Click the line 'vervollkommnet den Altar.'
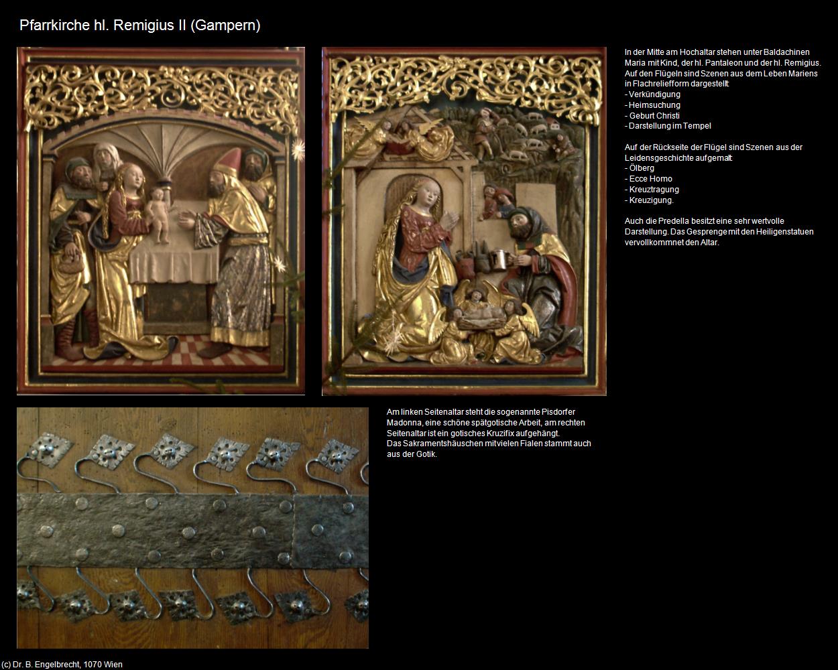The image size is (838, 670). click(671, 243)
